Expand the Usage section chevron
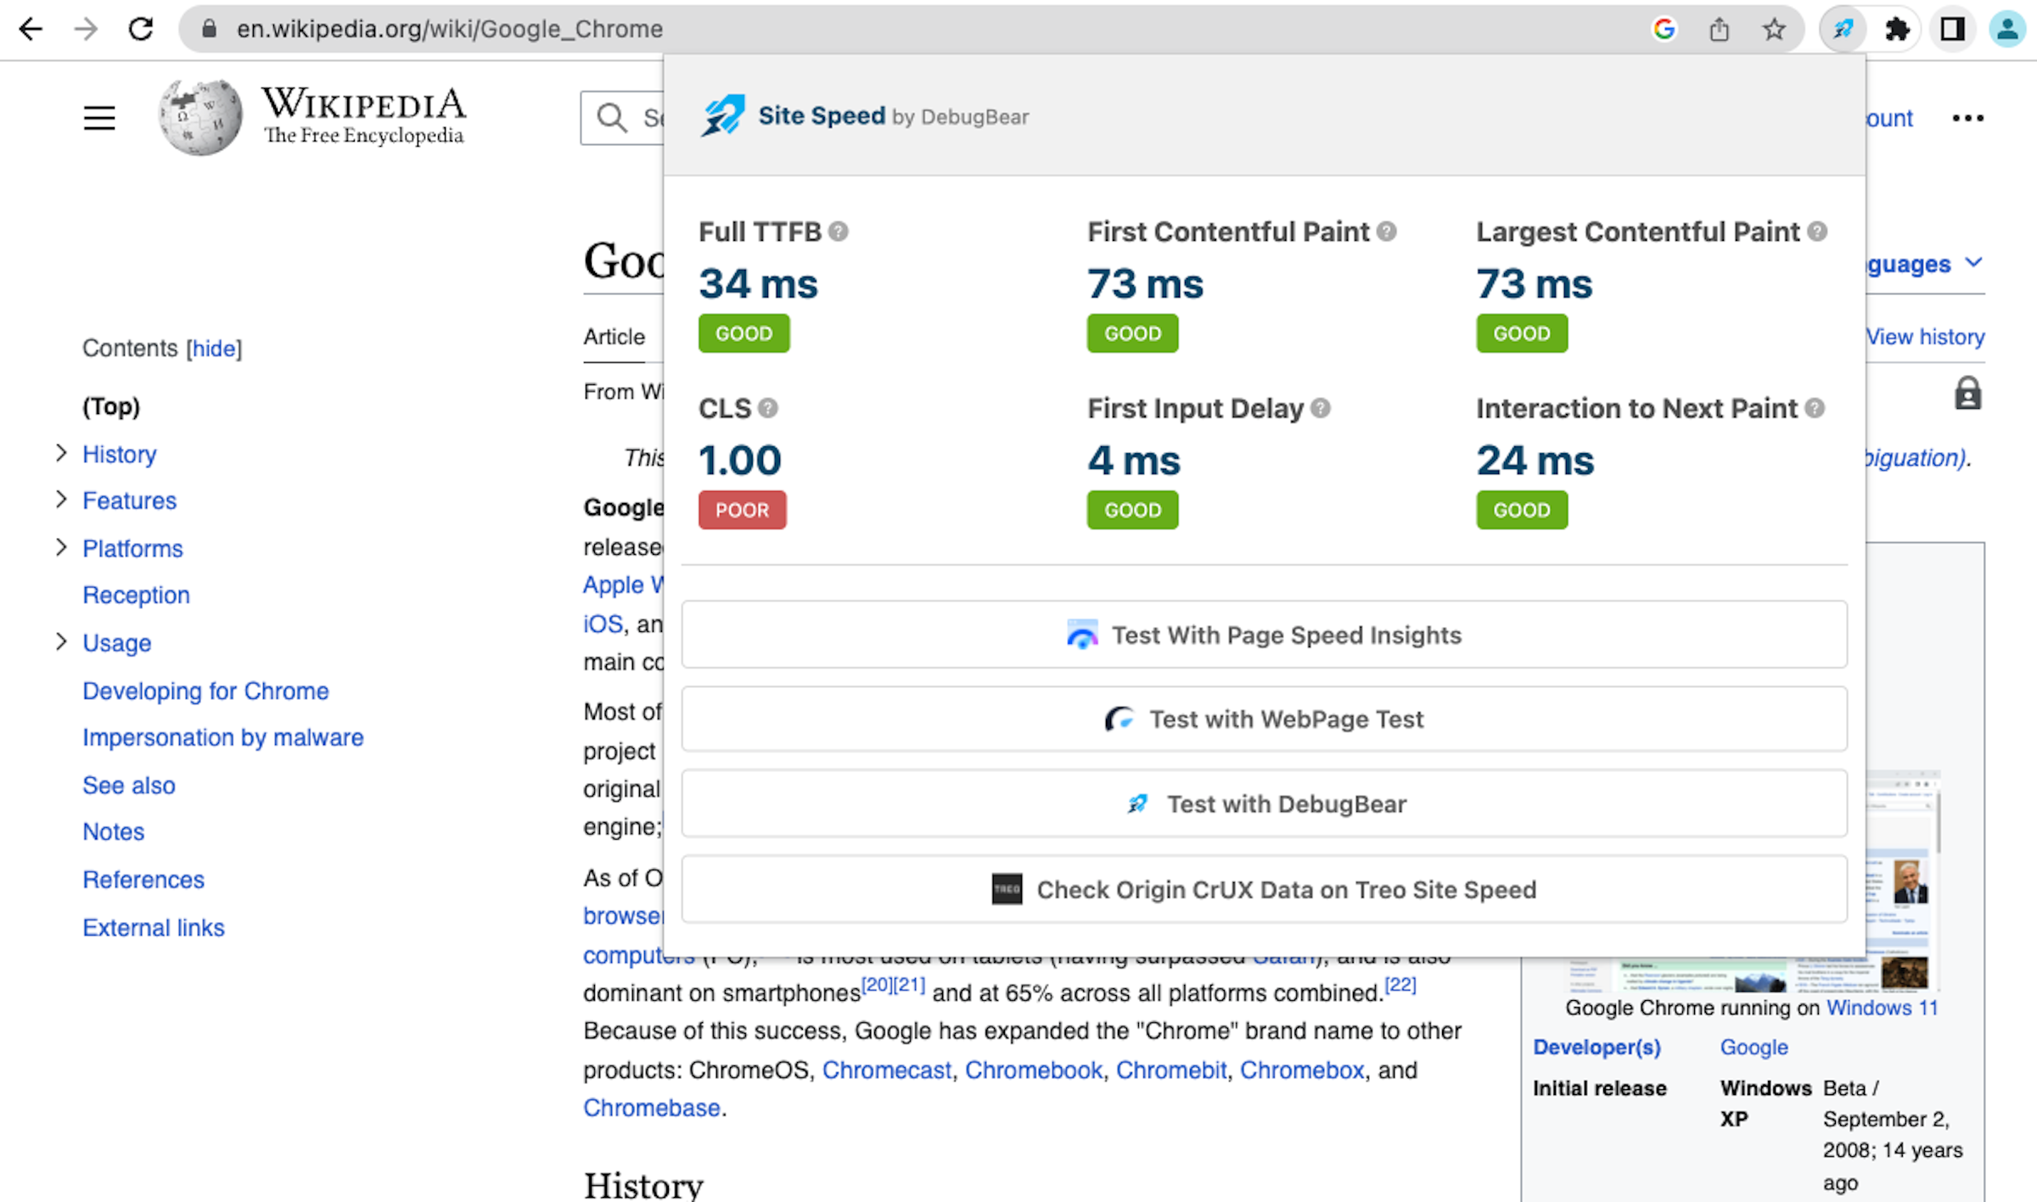 click(x=60, y=642)
